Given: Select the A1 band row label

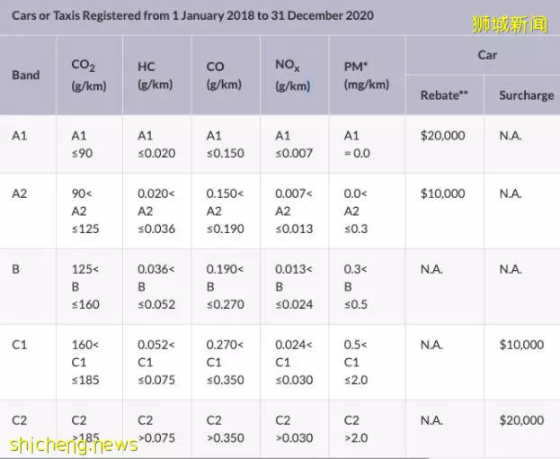Looking at the screenshot, I should (x=19, y=136).
